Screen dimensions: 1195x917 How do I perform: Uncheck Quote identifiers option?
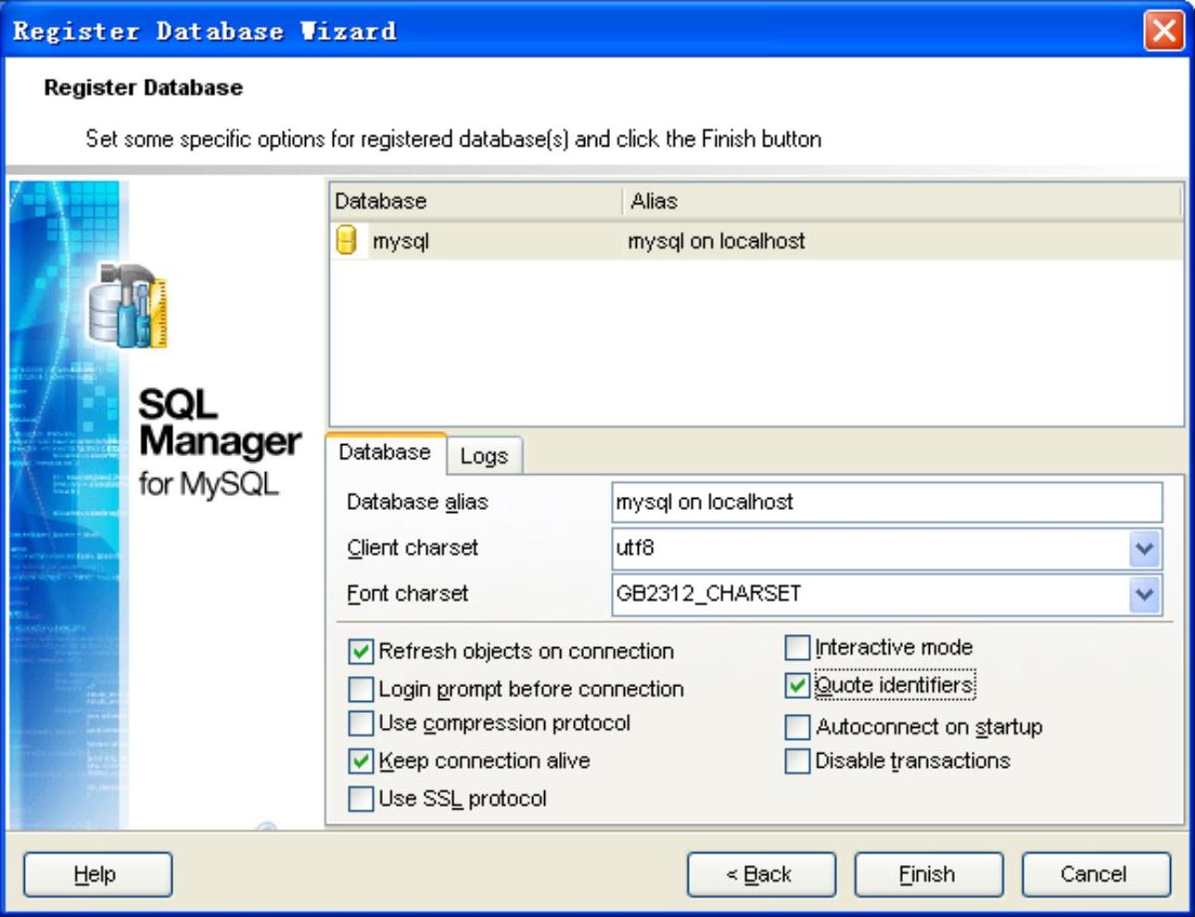797,685
